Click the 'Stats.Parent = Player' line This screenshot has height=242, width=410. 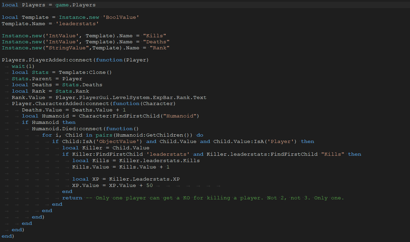pyautogui.click(x=47, y=79)
